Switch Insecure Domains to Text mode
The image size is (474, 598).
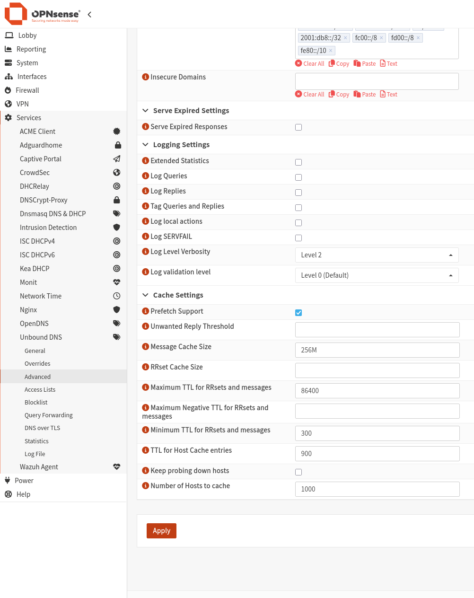click(389, 94)
